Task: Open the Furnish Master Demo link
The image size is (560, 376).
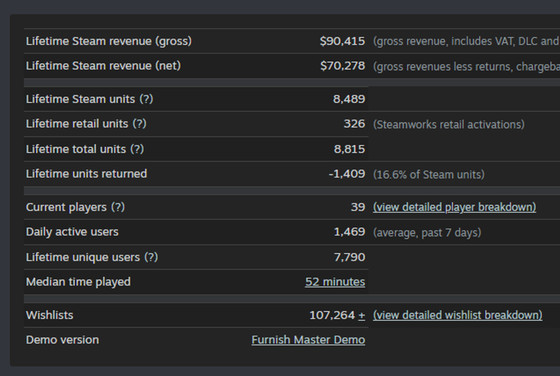Action: point(308,340)
